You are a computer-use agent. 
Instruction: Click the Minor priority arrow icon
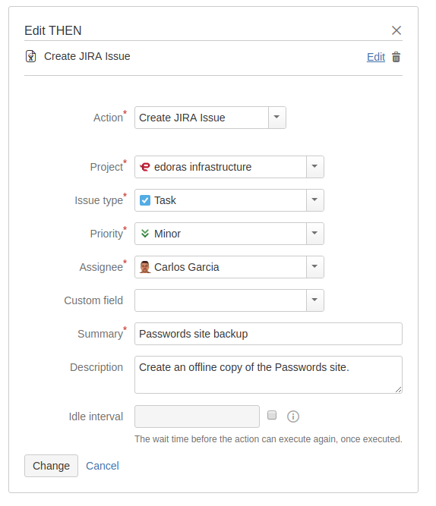click(x=145, y=234)
